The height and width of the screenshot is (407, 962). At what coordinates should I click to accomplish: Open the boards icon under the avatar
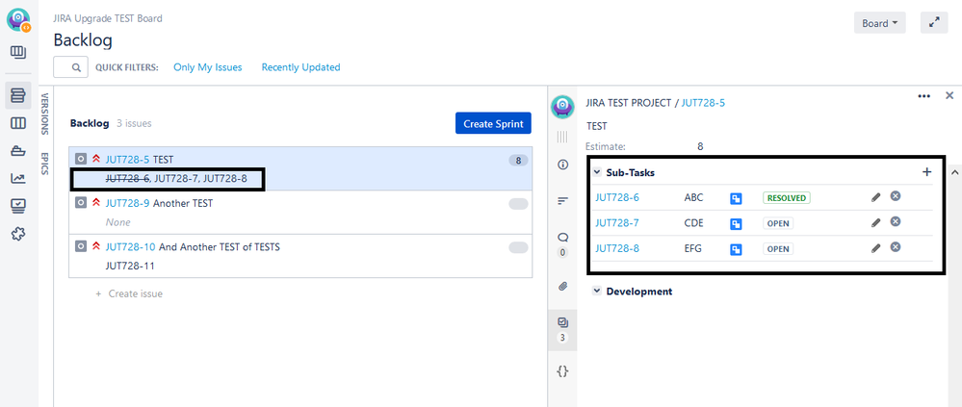(x=18, y=52)
